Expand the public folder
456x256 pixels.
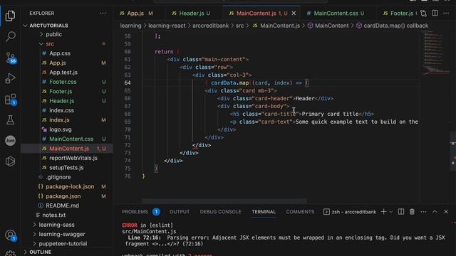pyautogui.click(x=53, y=34)
